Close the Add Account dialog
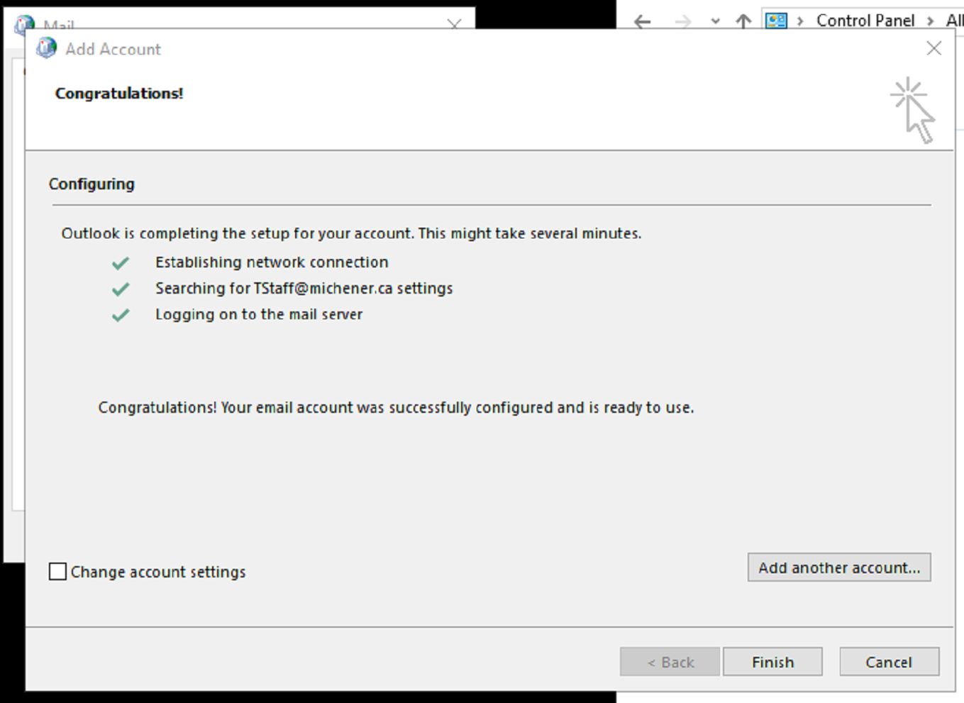 [933, 48]
